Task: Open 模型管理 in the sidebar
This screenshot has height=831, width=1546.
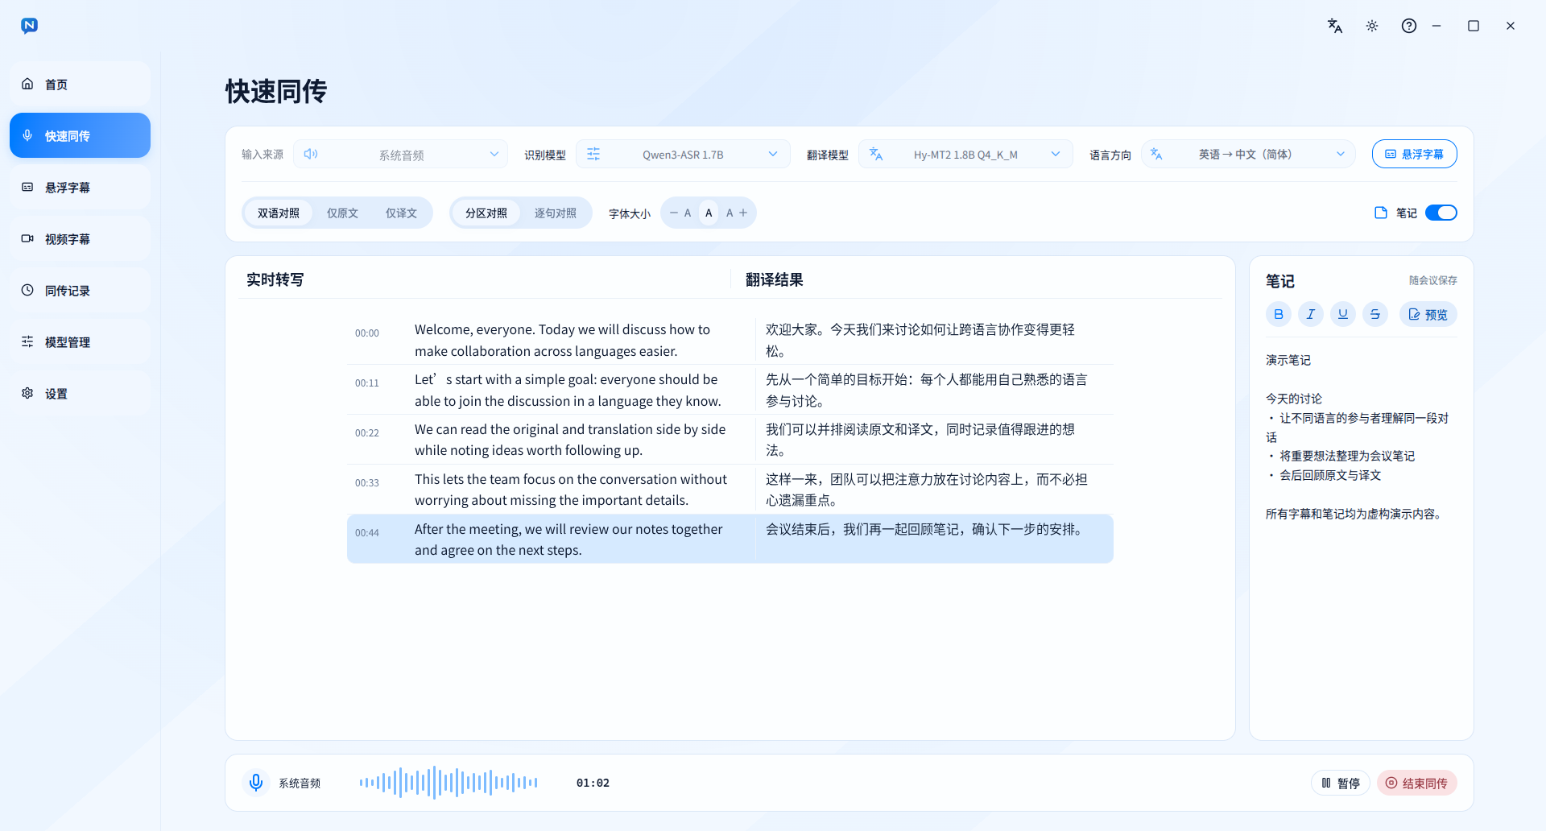Action: click(x=80, y=341)
